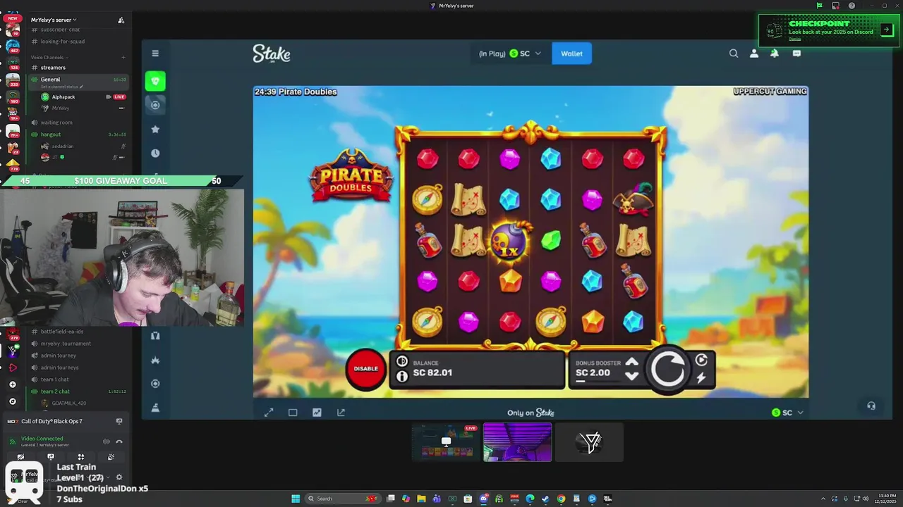This screenshot has height=507, width=903.
Task: Click the Windows taskbar Search box
Action: coord(344,499)
